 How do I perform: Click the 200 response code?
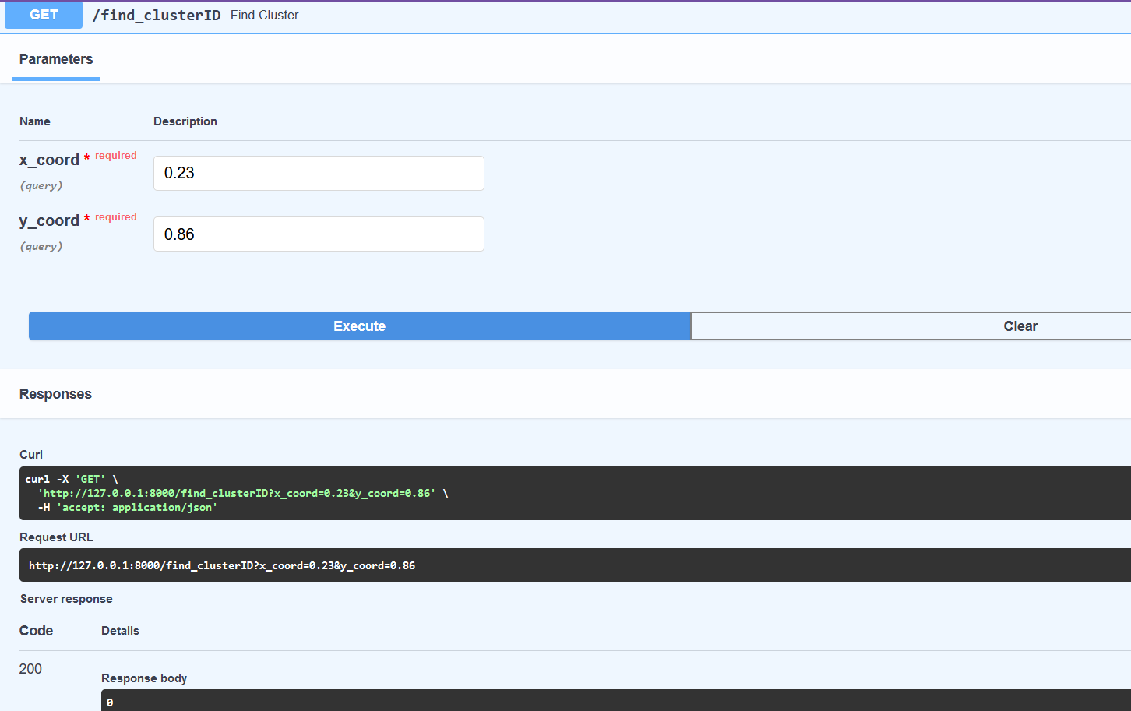[x=30, y=669]
